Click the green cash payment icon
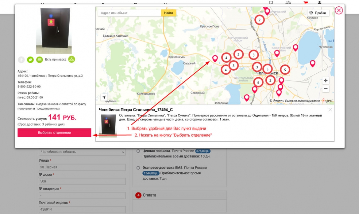Viewport: 359px width, 214px height. click(x=30, y=60)
